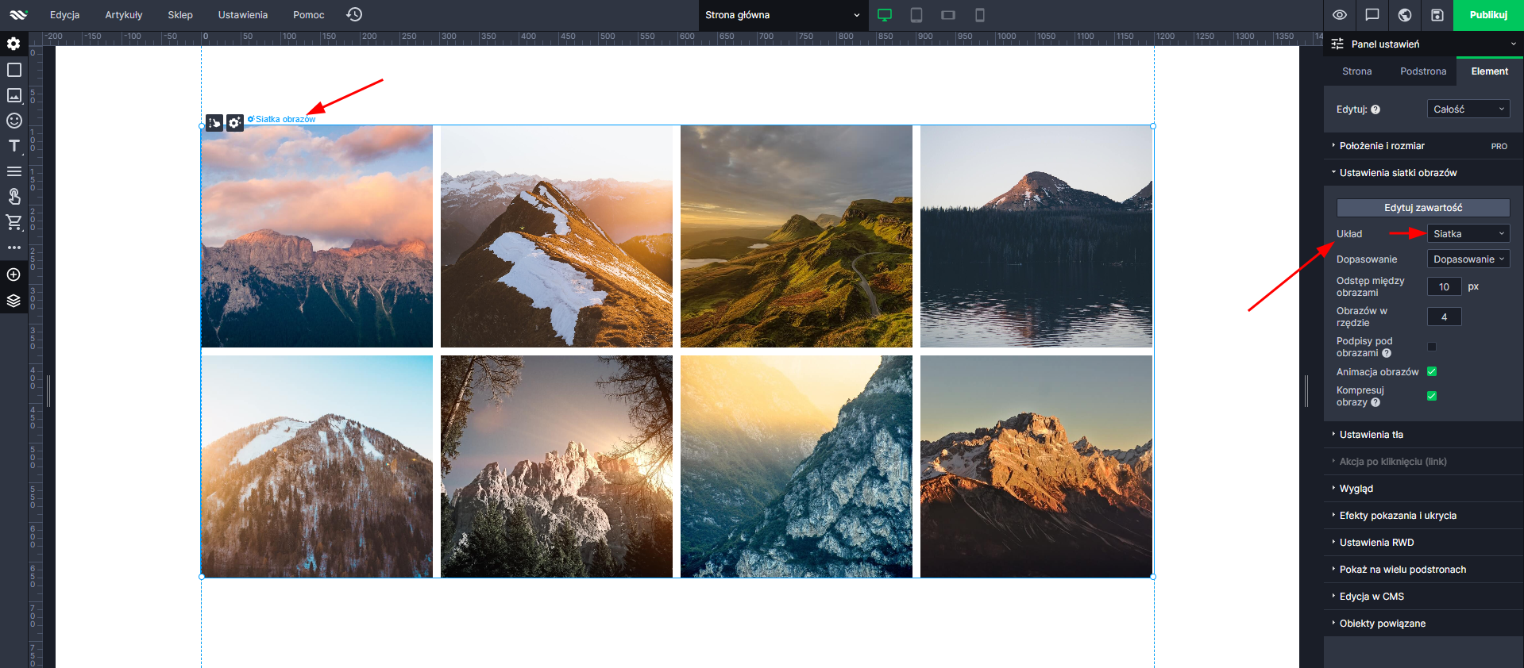The height and width of the screenshot is (668, 1524).
Task: Click the smiley icons tool
Action: coord(14,121)
